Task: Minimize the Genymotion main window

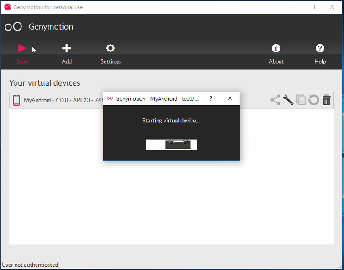Action: (x=293, y=7)
